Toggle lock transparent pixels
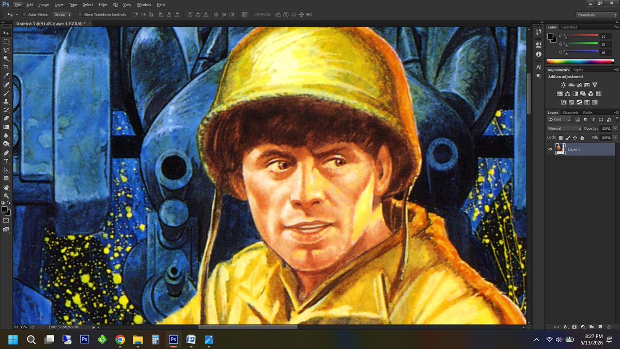620x349 pixels. pyautogui.click(x=561, y=138)
